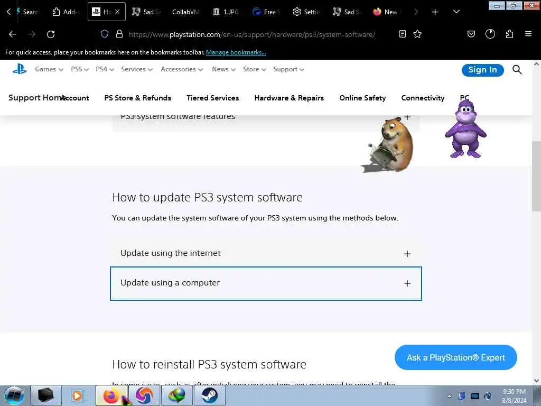Open the Windows Start button
The width and height of the screenshot is (541, 406).
pos(14,395)
